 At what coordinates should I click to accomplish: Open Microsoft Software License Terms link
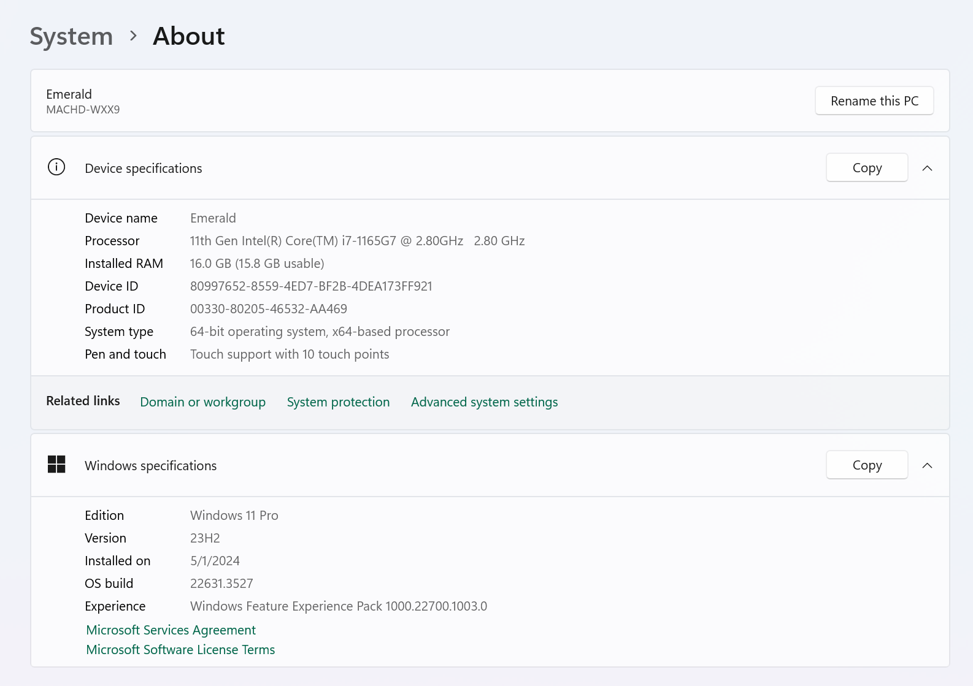tap(180, 650)
